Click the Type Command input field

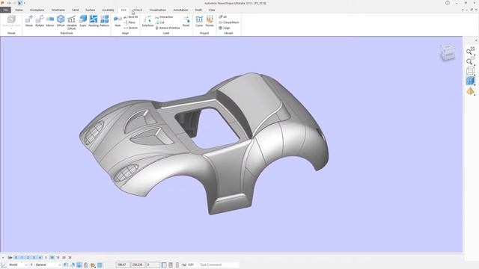(219, 265)
